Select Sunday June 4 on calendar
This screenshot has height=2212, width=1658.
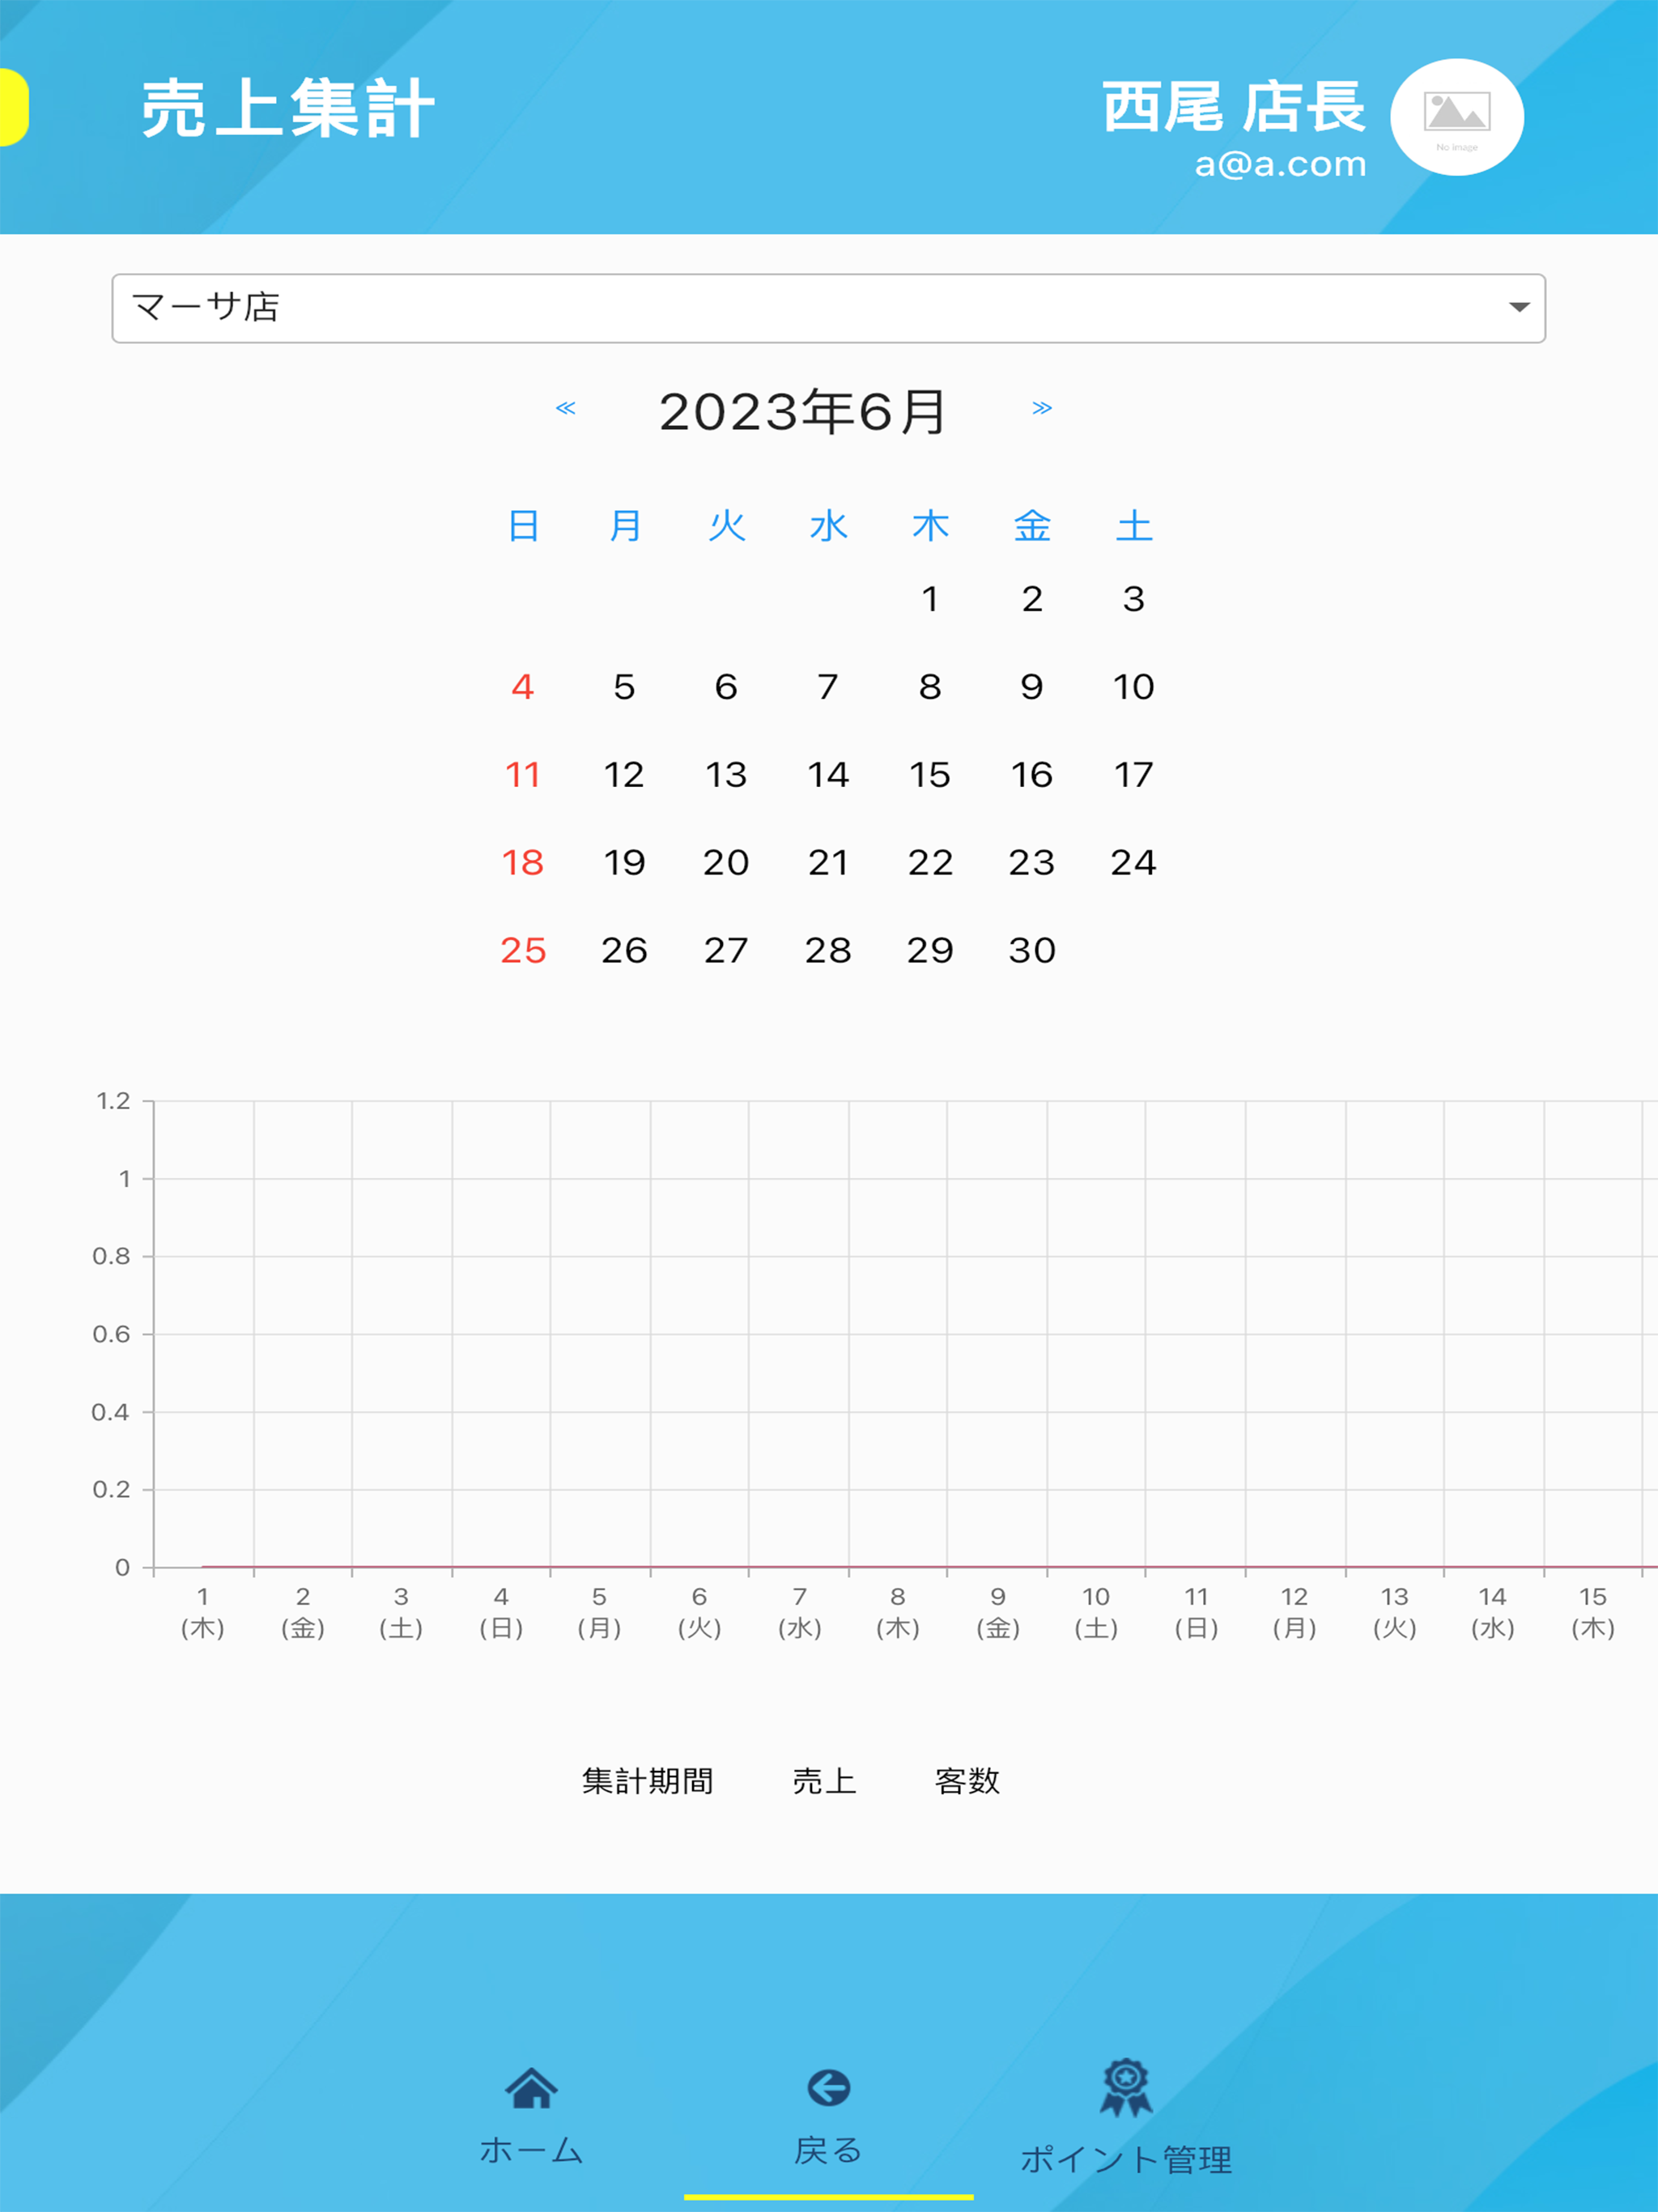coord(523,687)
